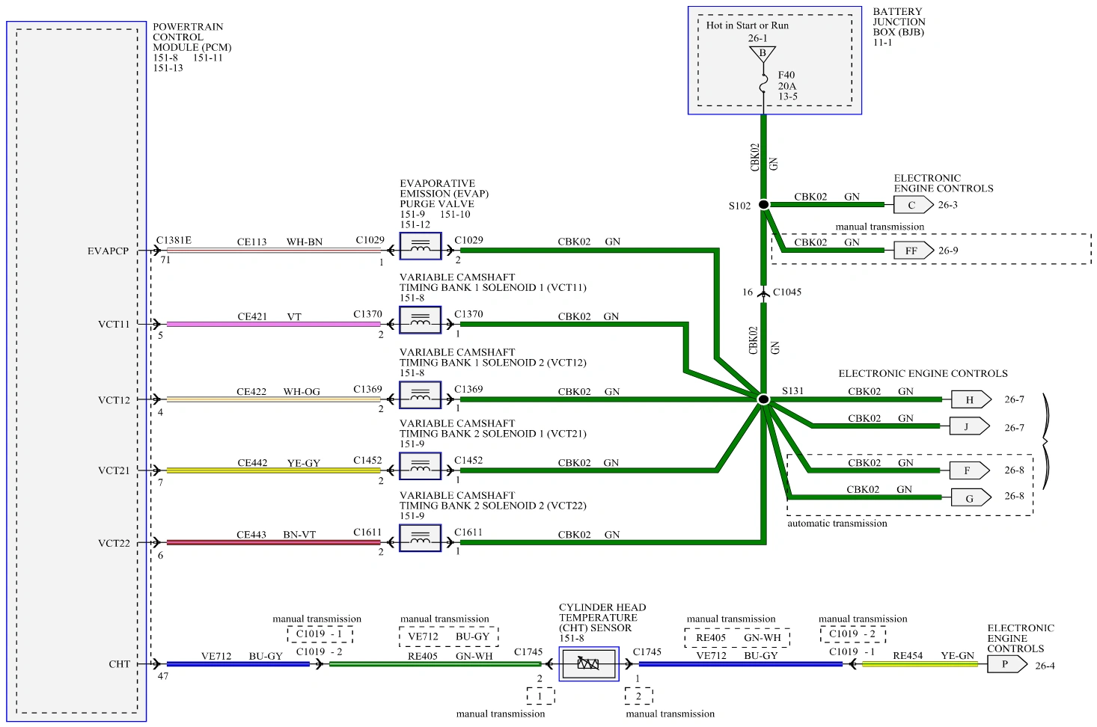Image resolution: width=1097 pixels, height=727 pixels.
Task: Click the EVAP purge valve solenoid symbol
Action: point(421,246)
